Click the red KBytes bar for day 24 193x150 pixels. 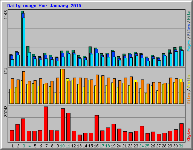[x=142, y=133]
